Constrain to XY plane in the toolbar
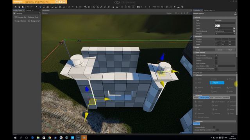This screenshot has height=140, width=250. [x=80, y=7]
